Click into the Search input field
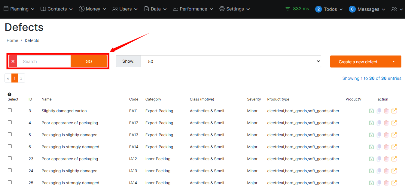405x189 pixels. point(44,61)
